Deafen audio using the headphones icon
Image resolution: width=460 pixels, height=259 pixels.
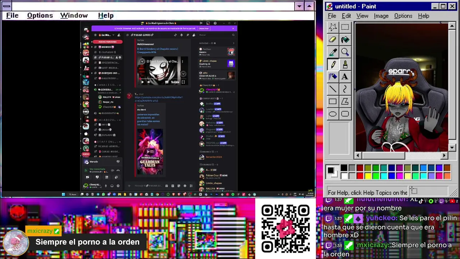112,186
